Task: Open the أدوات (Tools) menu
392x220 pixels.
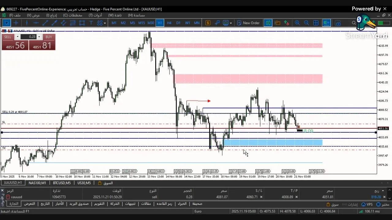Action: tap(95, 15)
